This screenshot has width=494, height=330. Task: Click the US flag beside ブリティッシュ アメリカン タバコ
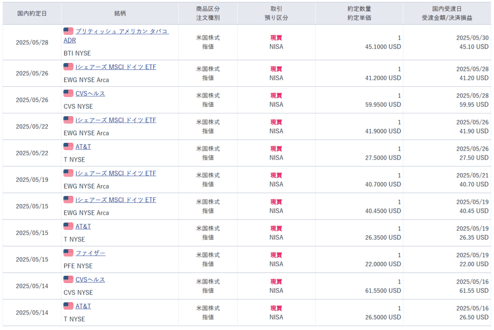coord(69,31)
